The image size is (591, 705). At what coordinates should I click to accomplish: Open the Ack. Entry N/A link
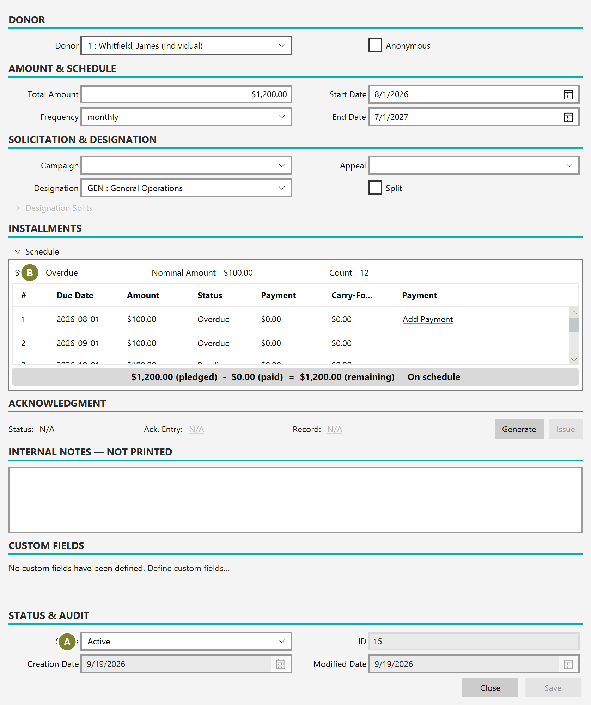click(x=196, y=429)
